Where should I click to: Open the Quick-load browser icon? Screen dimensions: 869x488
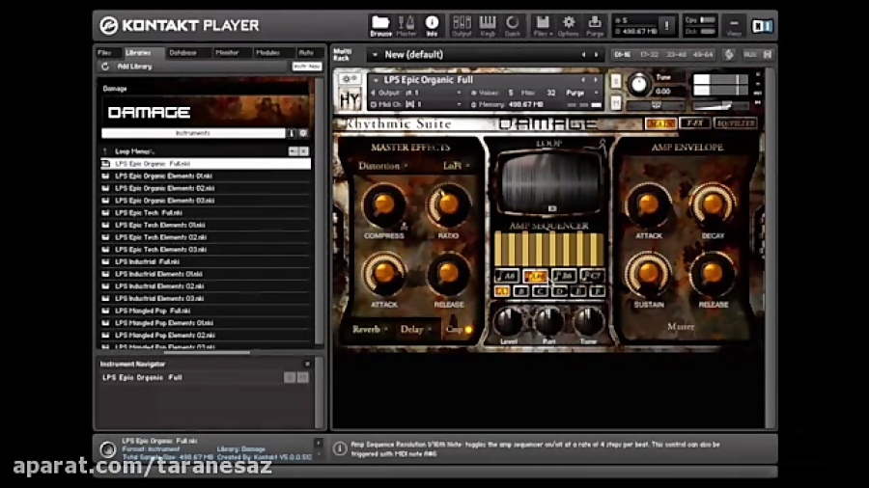[512, 25]
